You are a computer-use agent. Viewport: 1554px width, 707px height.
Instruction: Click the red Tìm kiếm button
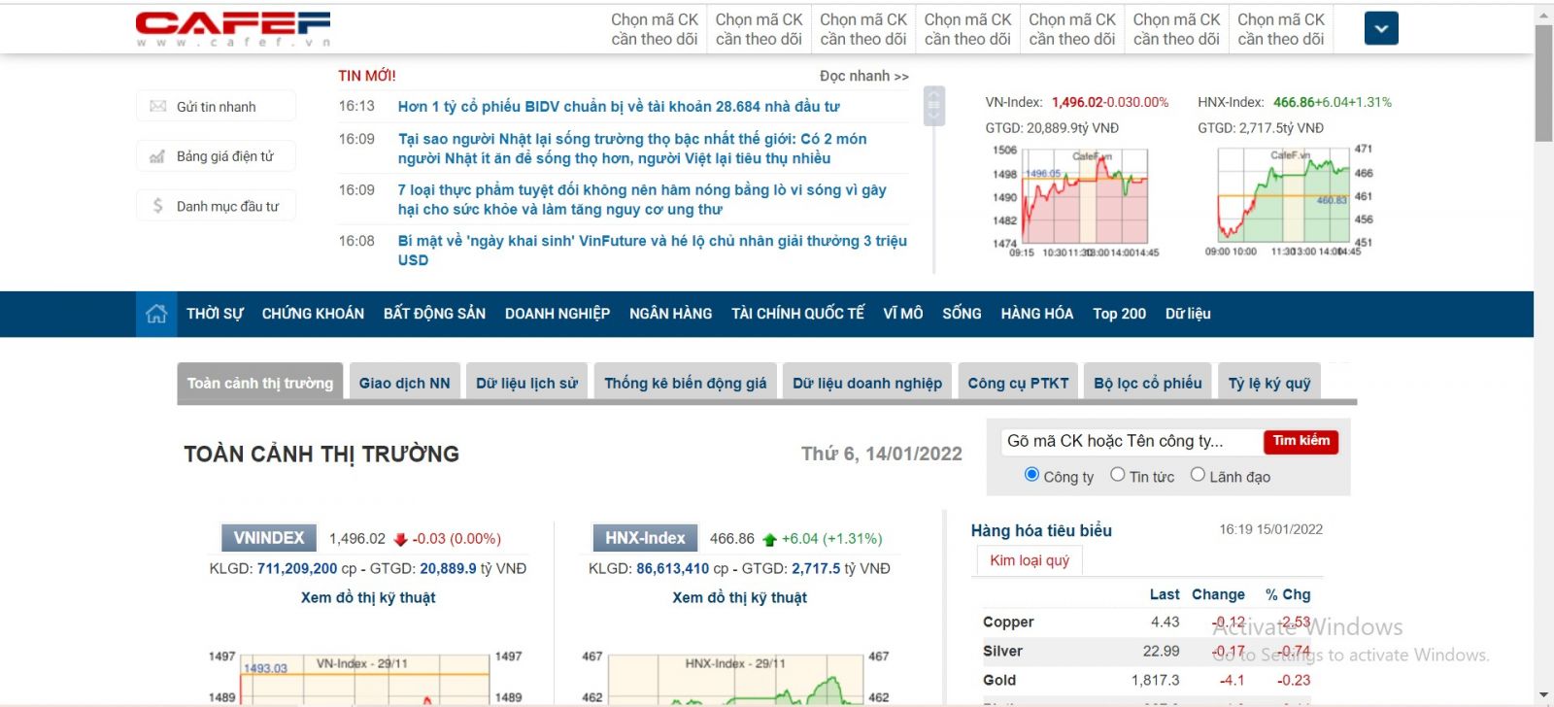click(x=1301, y=442)
